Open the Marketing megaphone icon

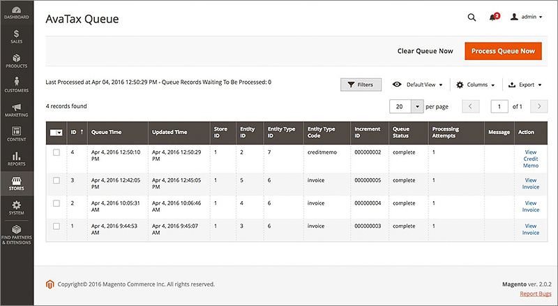coord(16,110)
